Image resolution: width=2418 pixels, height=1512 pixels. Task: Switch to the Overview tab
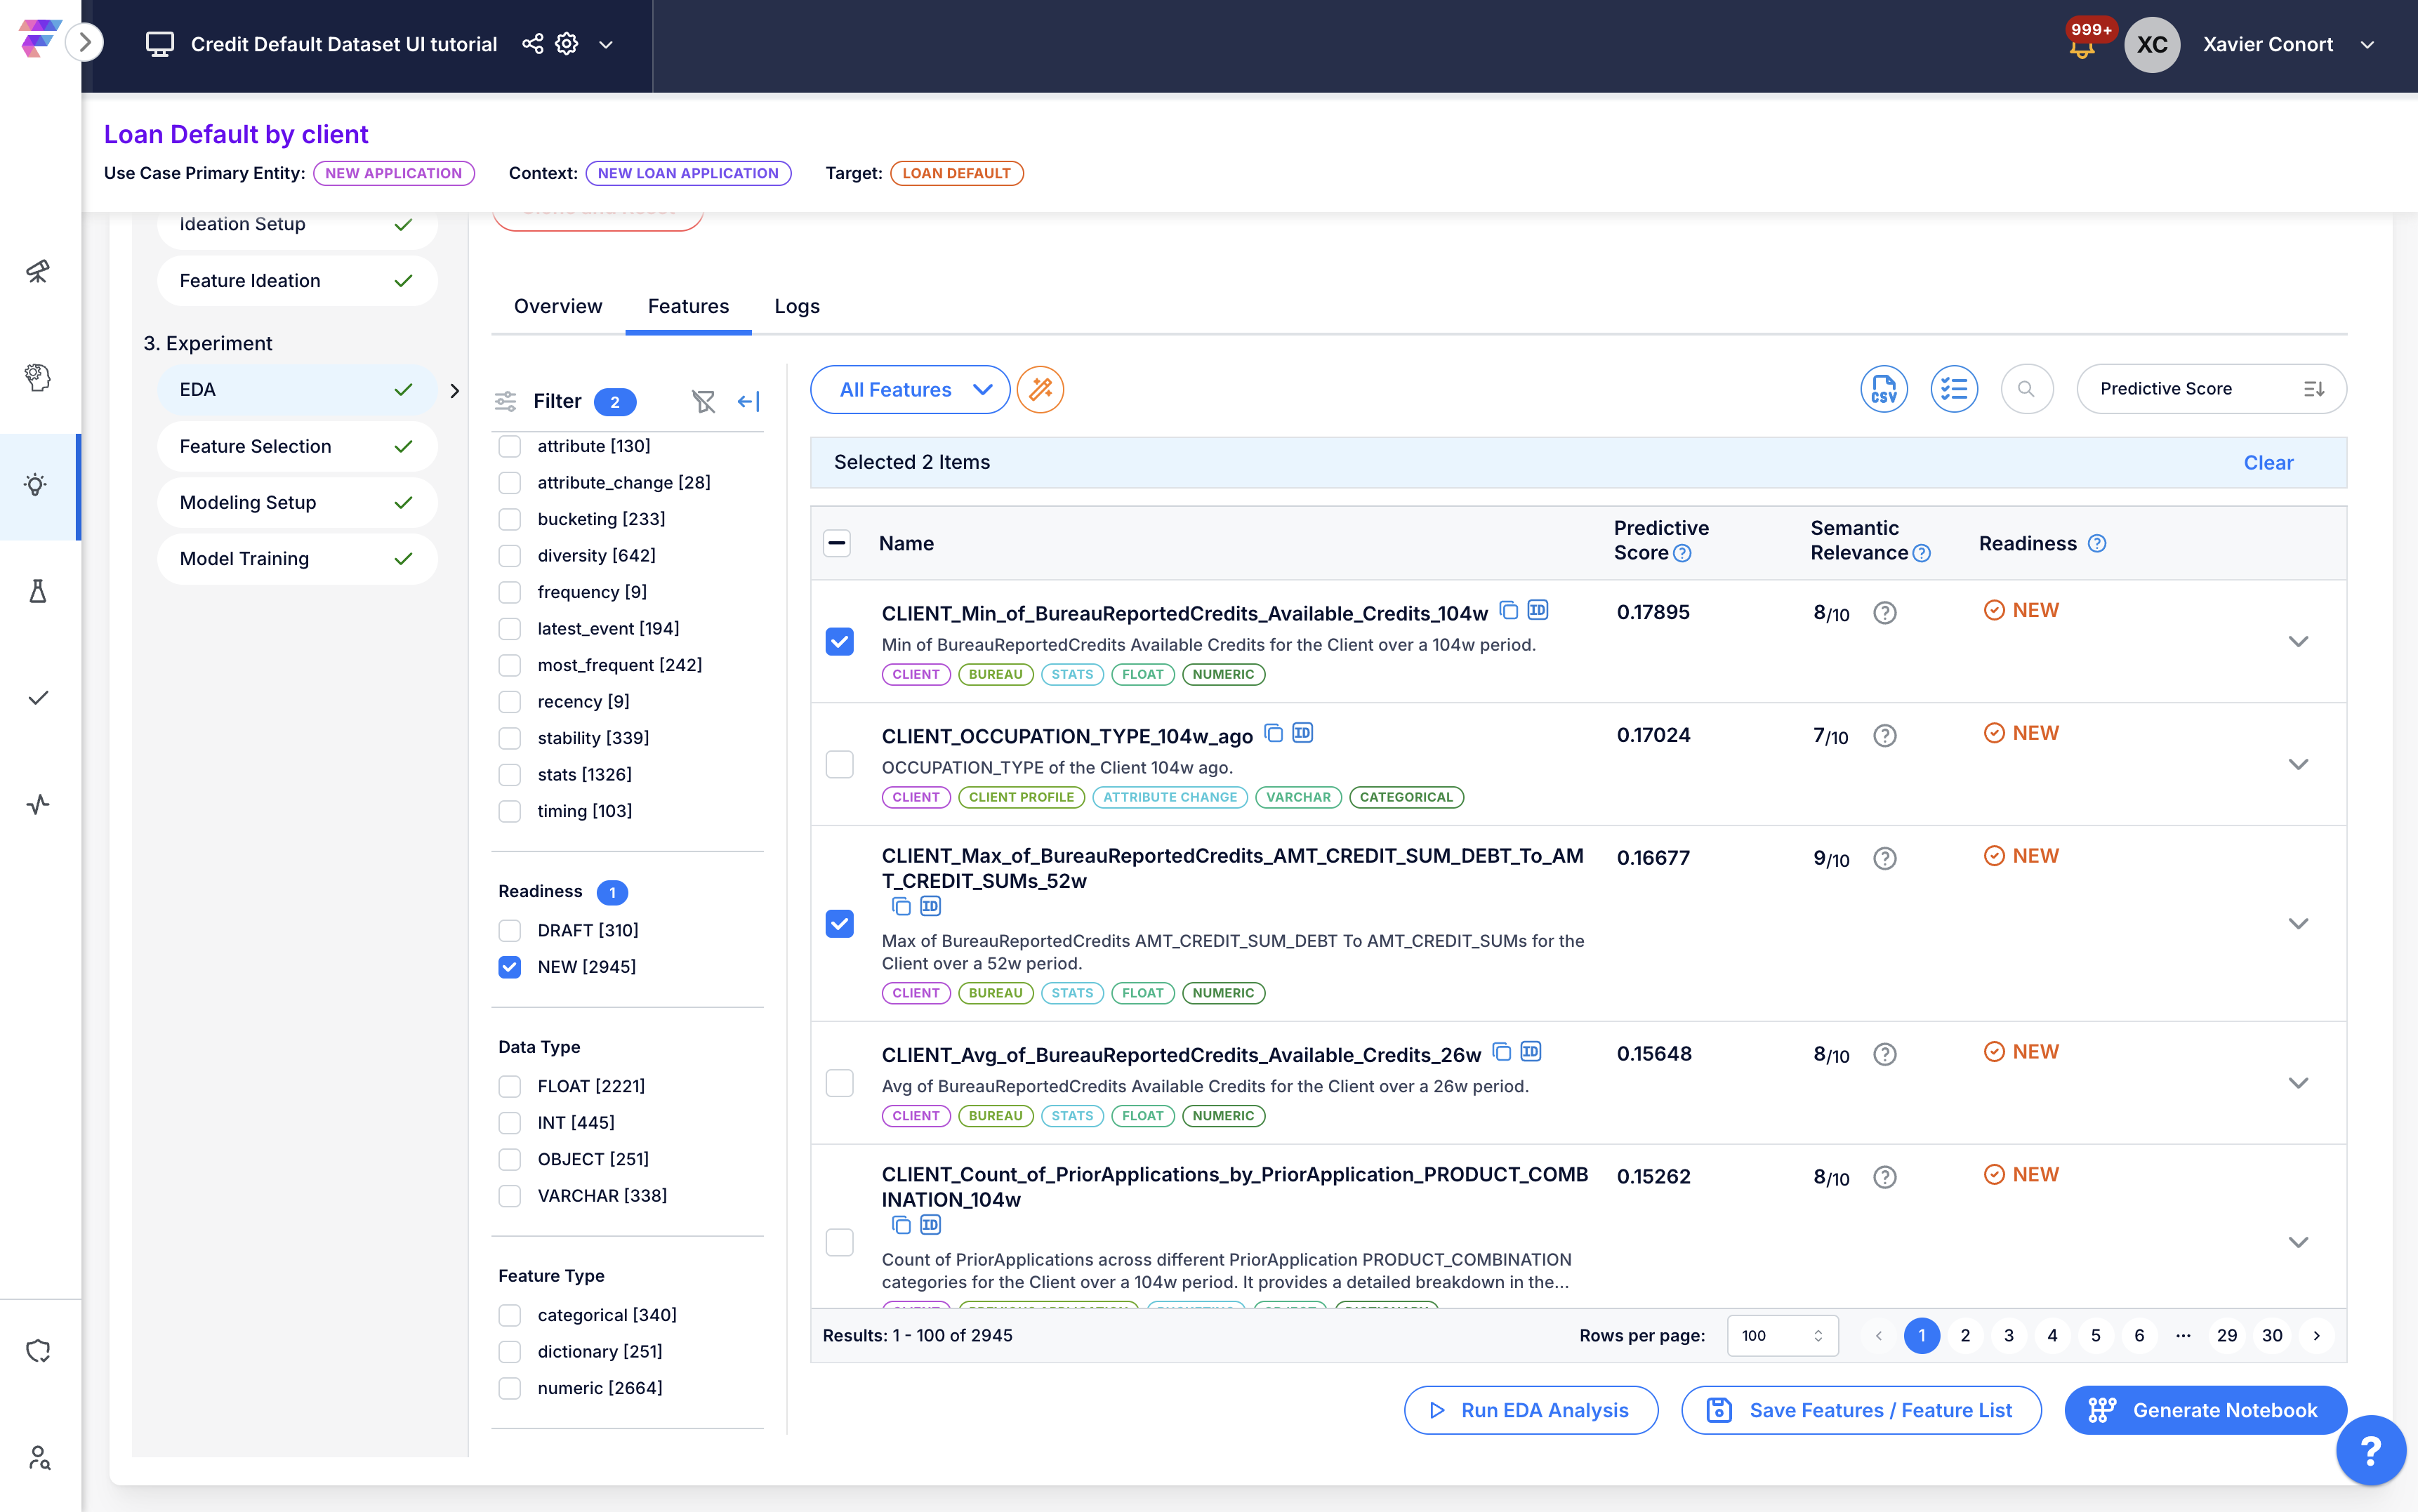(558, 306)
